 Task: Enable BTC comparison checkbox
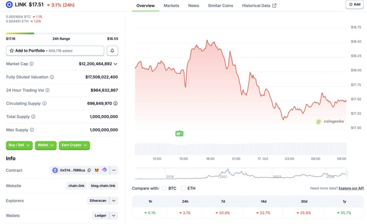tap(164, 188)
